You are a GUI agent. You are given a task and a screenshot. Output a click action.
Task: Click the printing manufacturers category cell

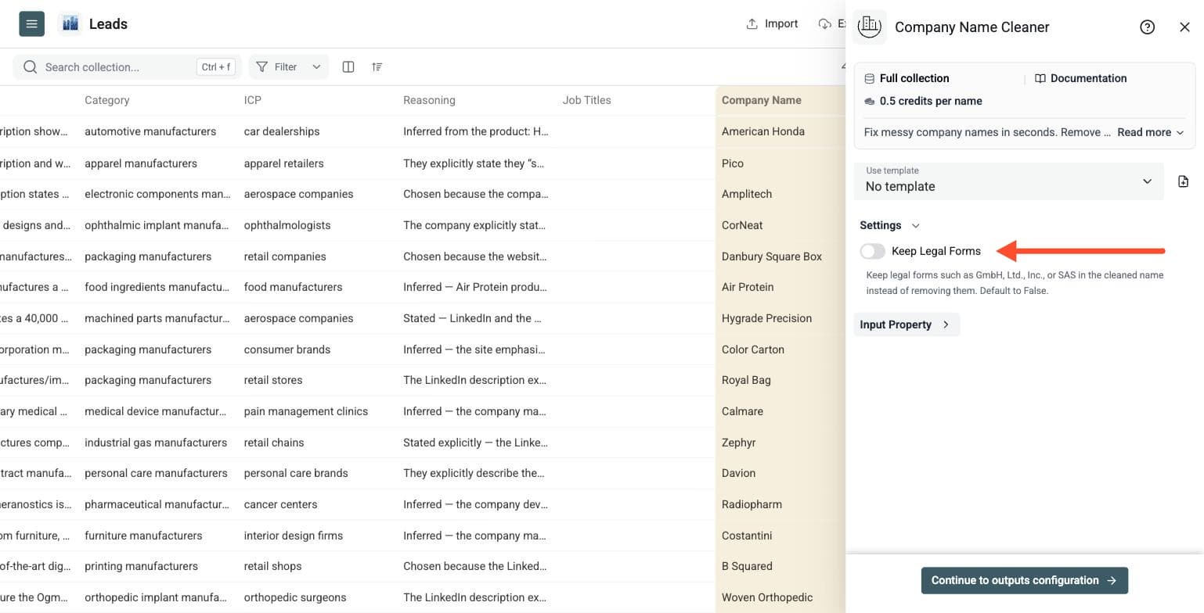[x=141, y=566]
